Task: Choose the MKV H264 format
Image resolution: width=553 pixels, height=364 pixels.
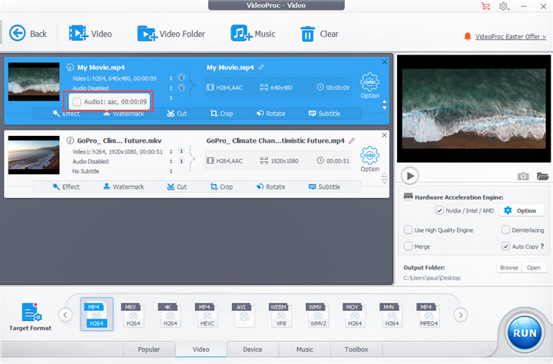Action: (134, 314)
